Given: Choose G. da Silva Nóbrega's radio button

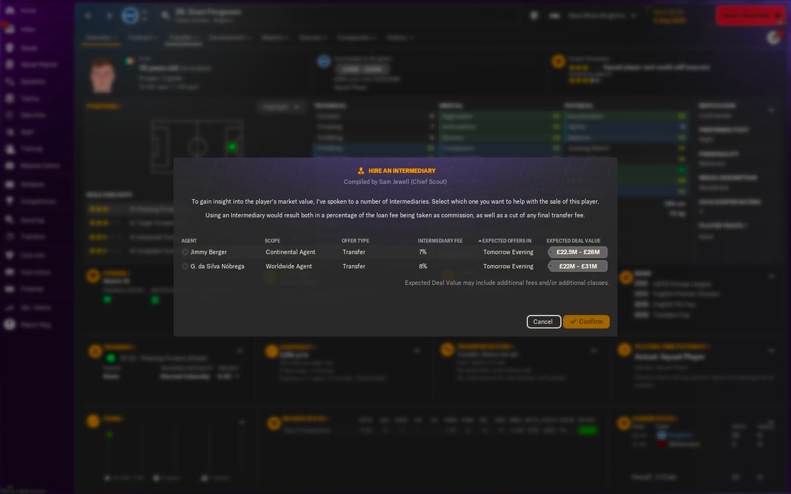Looking at the screenshot, I should pos(185,266).
